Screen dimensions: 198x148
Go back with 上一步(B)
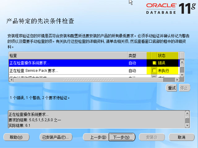click(96, 137)
